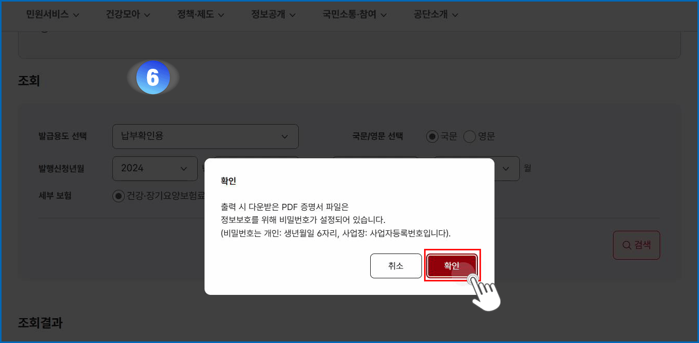Screen dimensions: 699x343
Task: Open the 2024 year dropdown
Action: pyautogui.click(x=155, y=169)
